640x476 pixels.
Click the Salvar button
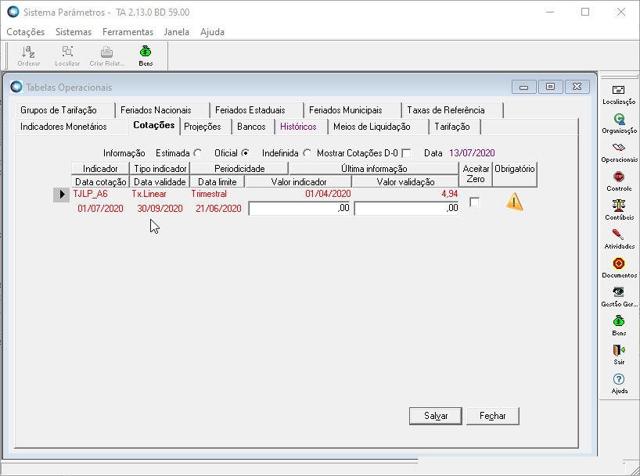436,416
